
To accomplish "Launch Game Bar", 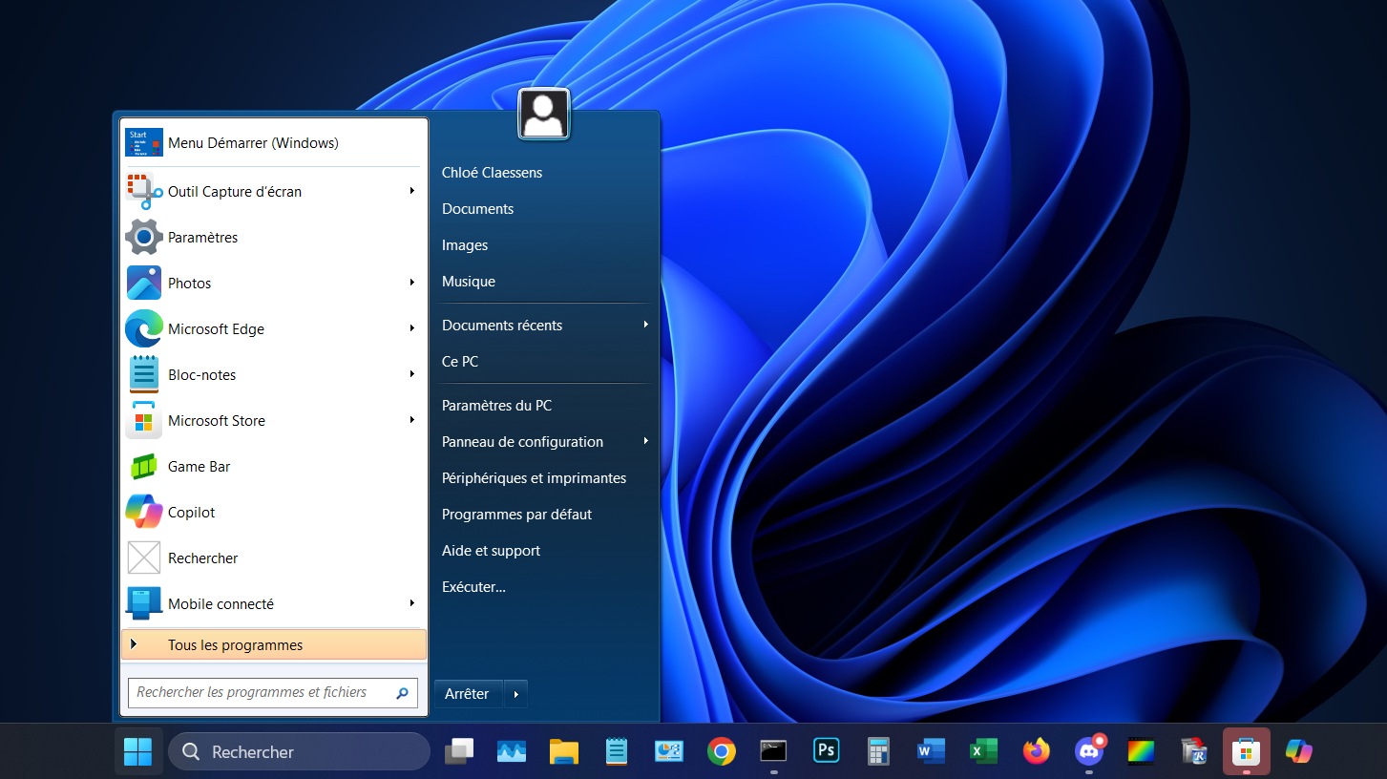I will click(199, 466).
